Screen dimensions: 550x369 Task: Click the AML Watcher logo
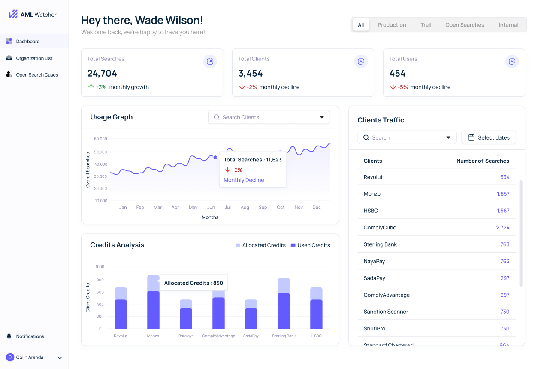coord(32,14)
